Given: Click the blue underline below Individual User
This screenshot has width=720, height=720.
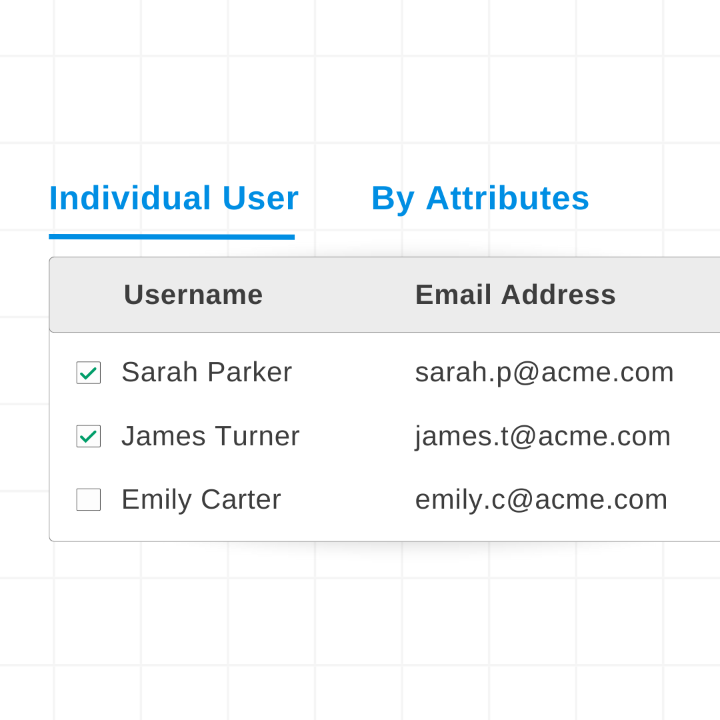Looking at the screenshot, I should click(x=172, y=237).
